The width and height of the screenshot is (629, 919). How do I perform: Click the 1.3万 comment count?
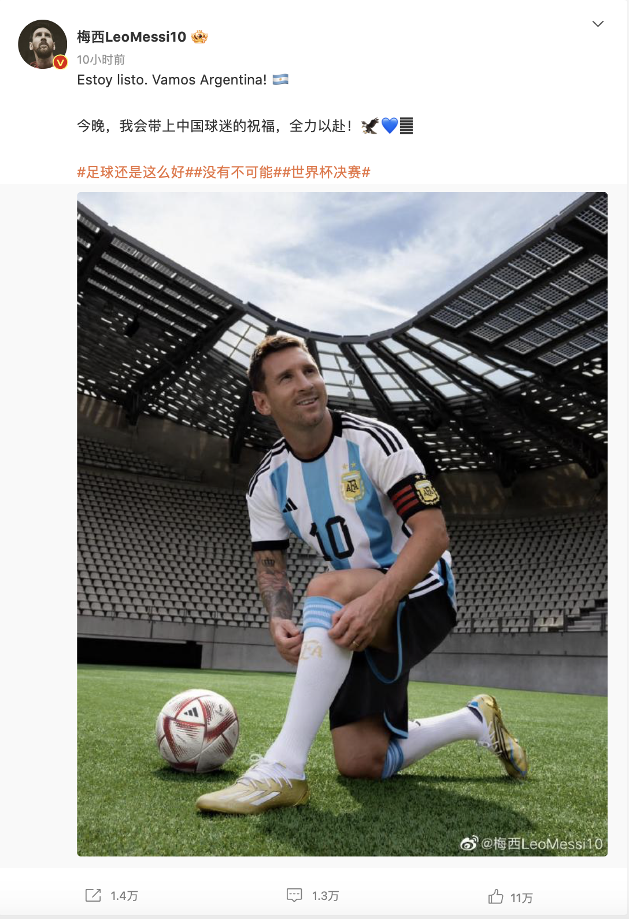[x=325, y=896]
